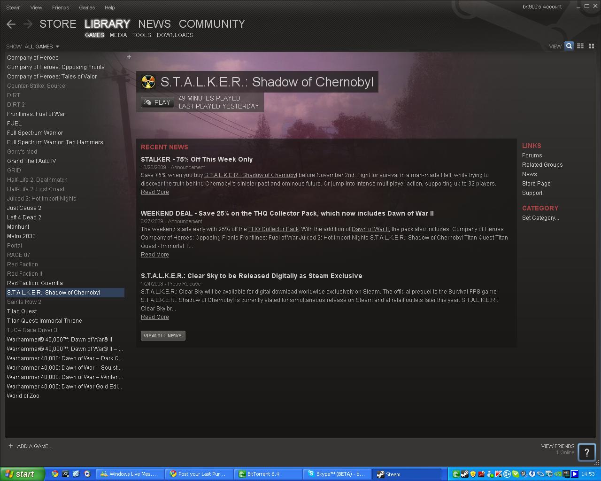Open the Games menu
Image resolution: width=601 pixels, height=481 pixels.
[x=87, y=8]
